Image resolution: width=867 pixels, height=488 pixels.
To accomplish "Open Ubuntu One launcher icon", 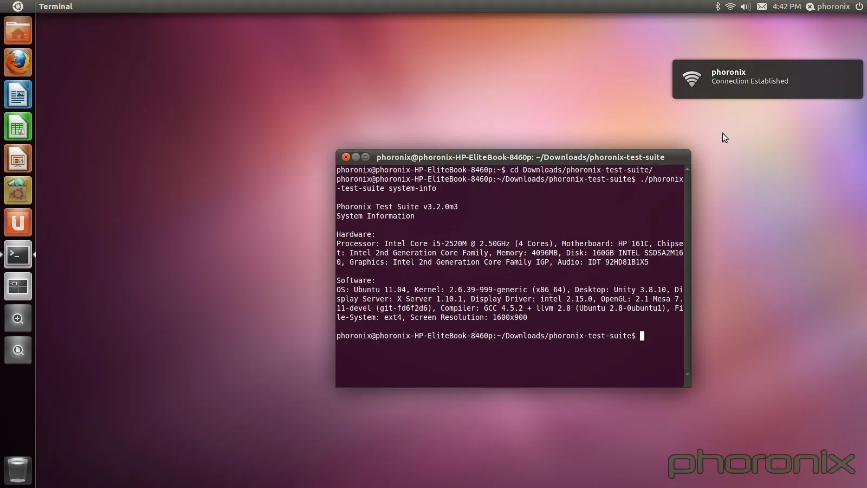I will point(18,223).
